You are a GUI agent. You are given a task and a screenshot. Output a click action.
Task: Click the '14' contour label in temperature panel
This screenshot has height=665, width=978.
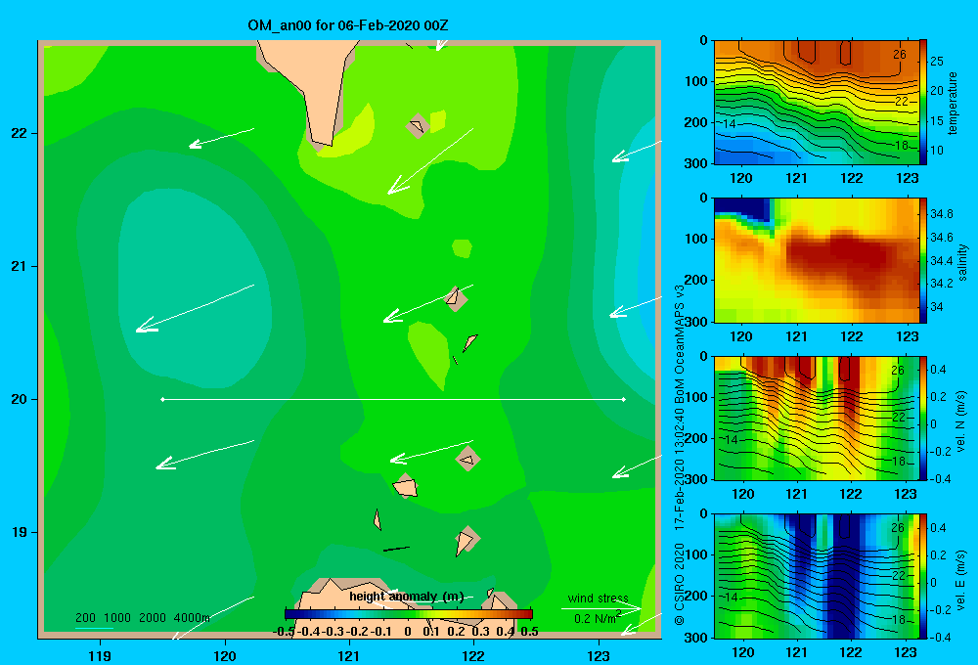(x=730, y=123)
